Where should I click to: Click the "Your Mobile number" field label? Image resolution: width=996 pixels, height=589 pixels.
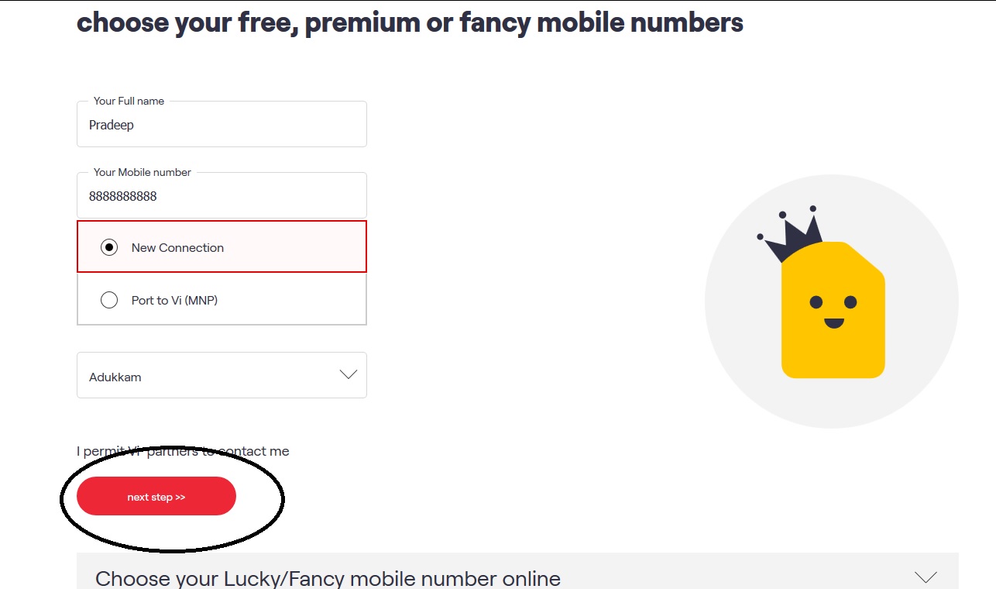142,172
